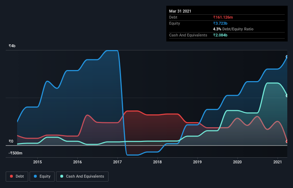Image resolution: width=293 pixels, height=188 pixels.
Task: Click the blue Equity endpoint marker
Action: point(287,57)
